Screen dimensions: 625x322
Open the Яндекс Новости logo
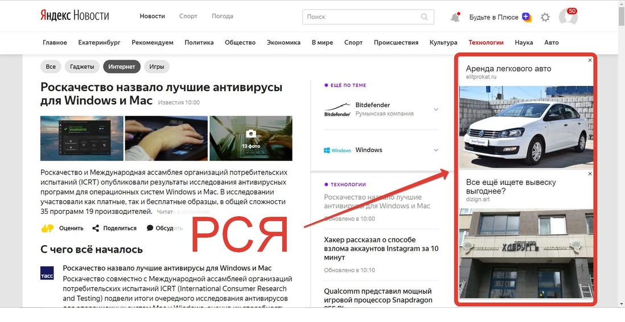[75, 16]
